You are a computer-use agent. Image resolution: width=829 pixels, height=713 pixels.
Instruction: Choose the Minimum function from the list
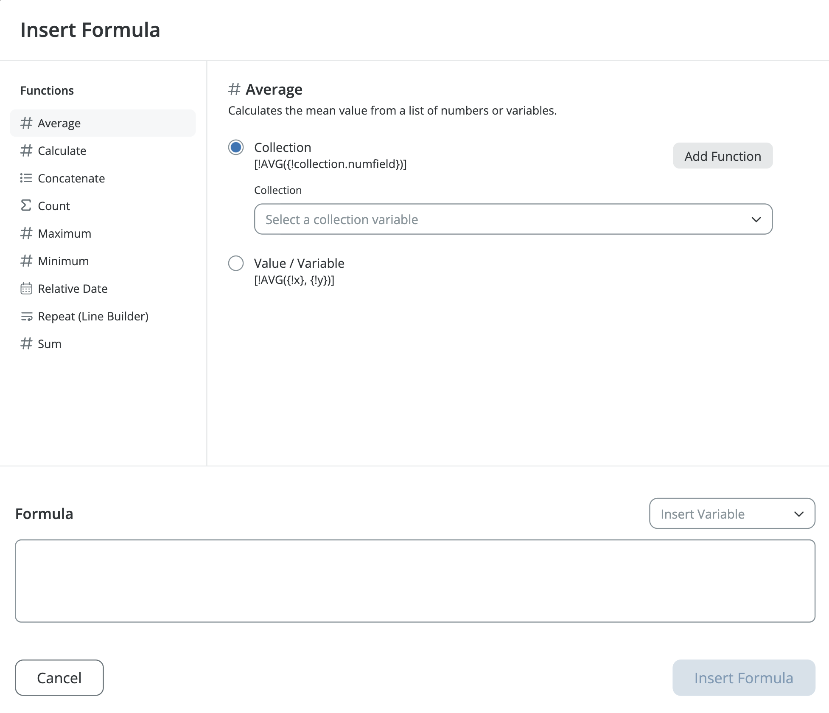[x=63, y=261]
